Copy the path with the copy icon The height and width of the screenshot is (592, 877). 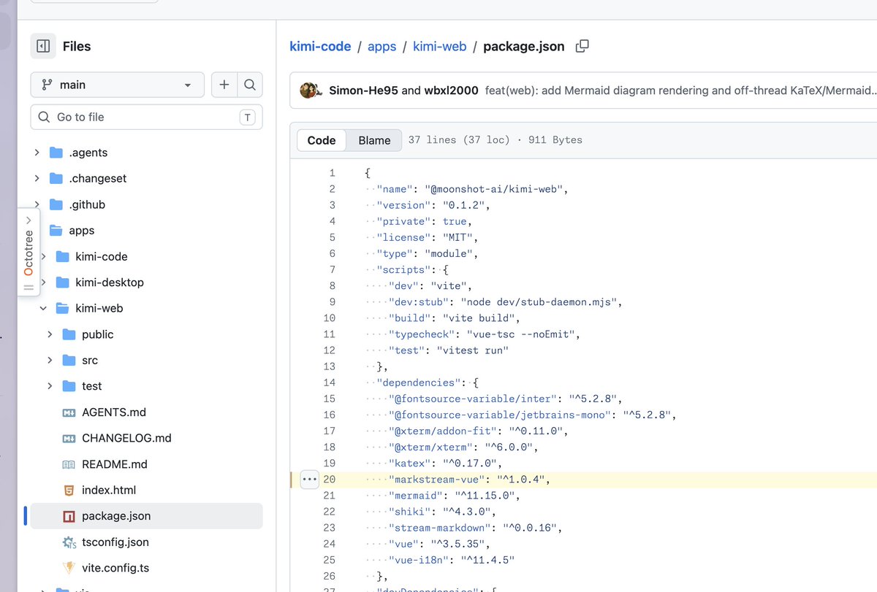(x=582, y=46)
